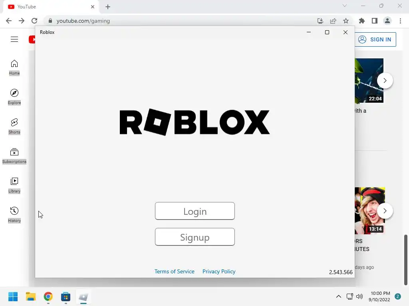
Task: Click next arrow beside 13:14 video
Action: 385,211
